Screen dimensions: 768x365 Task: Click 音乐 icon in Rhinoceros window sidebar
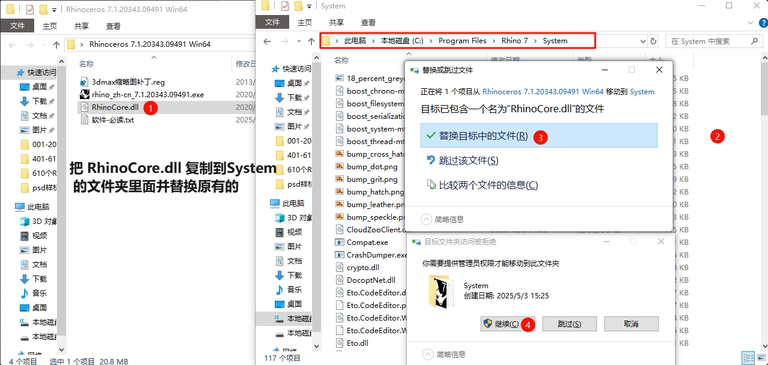25,293
